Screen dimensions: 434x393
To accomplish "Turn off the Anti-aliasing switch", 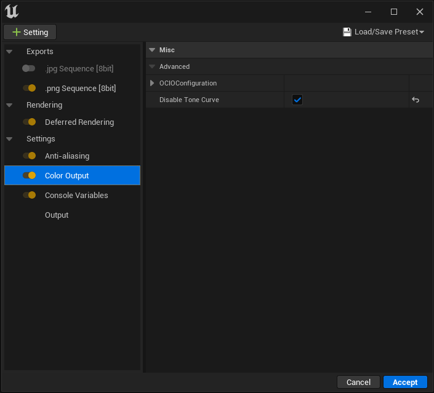I will (29, 156).
